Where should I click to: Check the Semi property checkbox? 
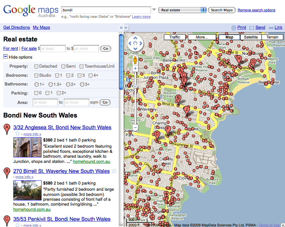click(63, 66)
